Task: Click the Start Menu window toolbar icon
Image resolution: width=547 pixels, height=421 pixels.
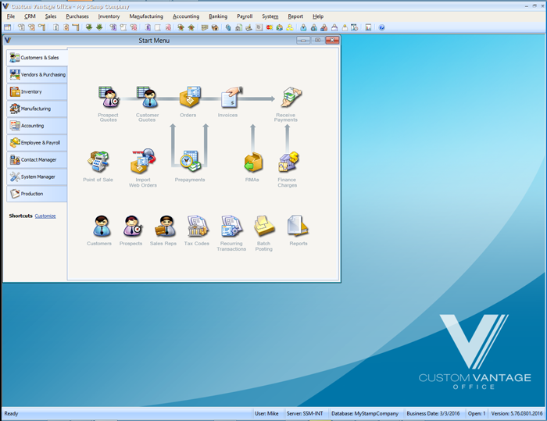Action: click(x=8, y=27)
